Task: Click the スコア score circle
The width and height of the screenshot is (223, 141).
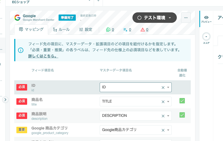Action: click(x=206, y=37)
